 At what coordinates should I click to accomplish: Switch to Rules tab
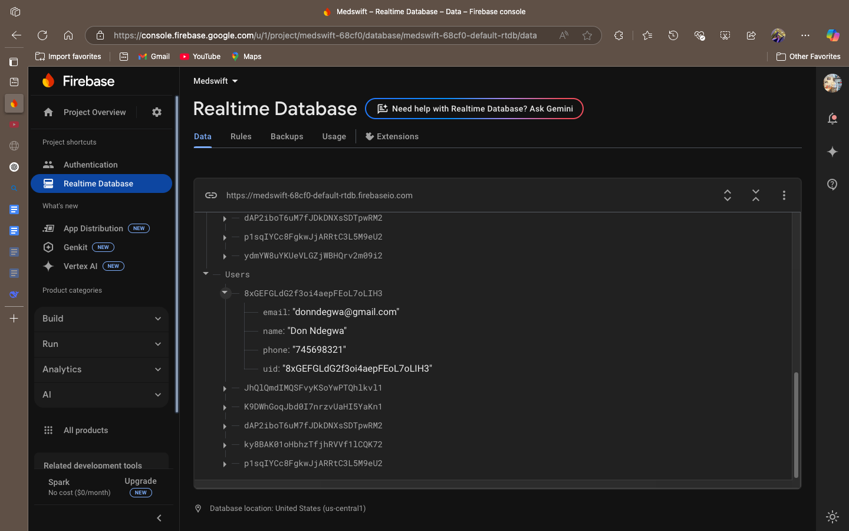point(241,136)
